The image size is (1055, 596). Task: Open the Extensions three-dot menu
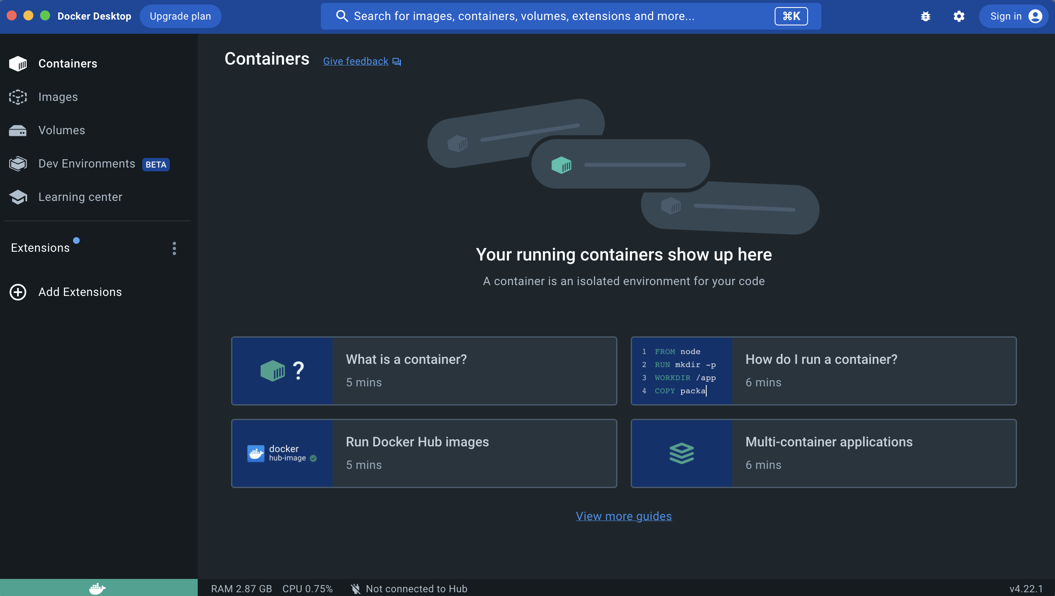pos(174,248)
